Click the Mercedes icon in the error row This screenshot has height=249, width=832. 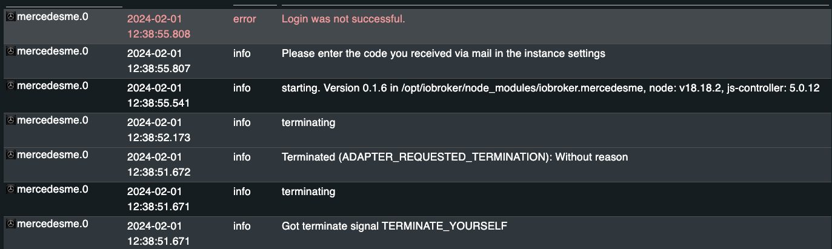10,18
